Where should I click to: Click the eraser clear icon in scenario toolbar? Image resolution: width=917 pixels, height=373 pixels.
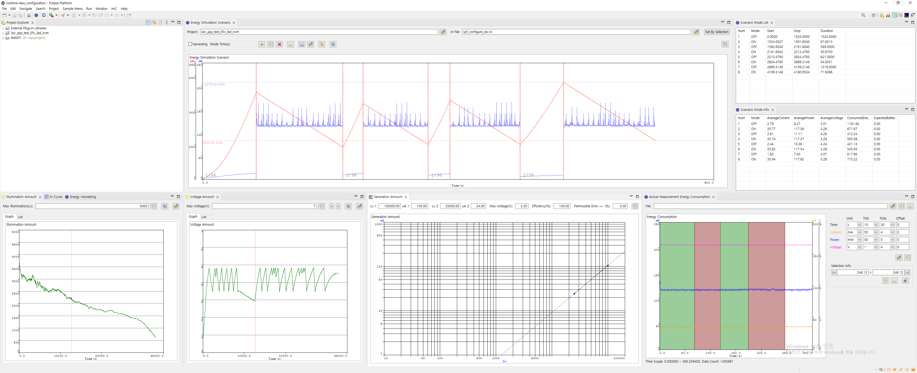point(291,44)
